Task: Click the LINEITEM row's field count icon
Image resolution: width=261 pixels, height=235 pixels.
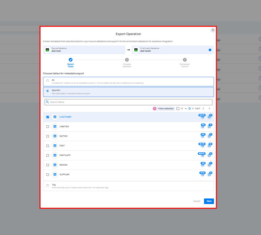Action: (210, 126)
